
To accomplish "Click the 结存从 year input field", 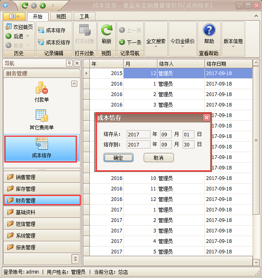I will point(138,134).
